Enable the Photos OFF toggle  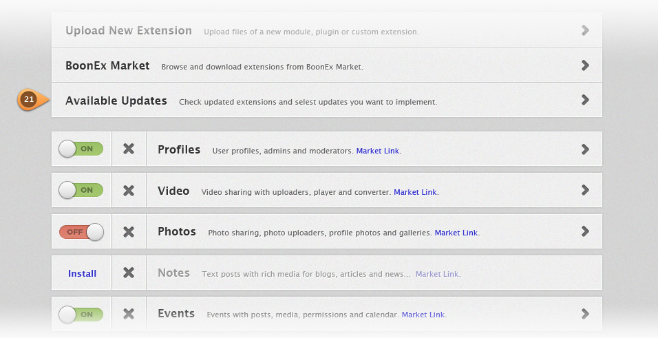(x=81, y=232)
